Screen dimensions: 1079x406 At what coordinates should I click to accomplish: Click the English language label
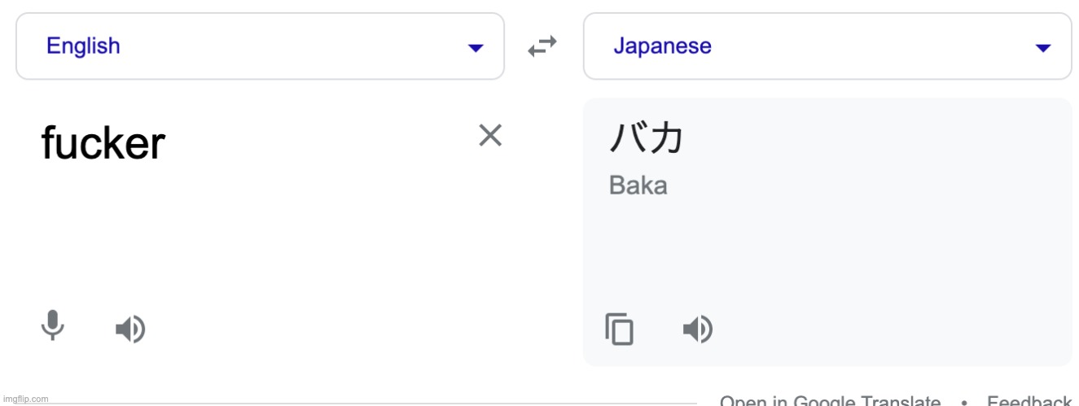pyautogui.click(x=83, y=46)
